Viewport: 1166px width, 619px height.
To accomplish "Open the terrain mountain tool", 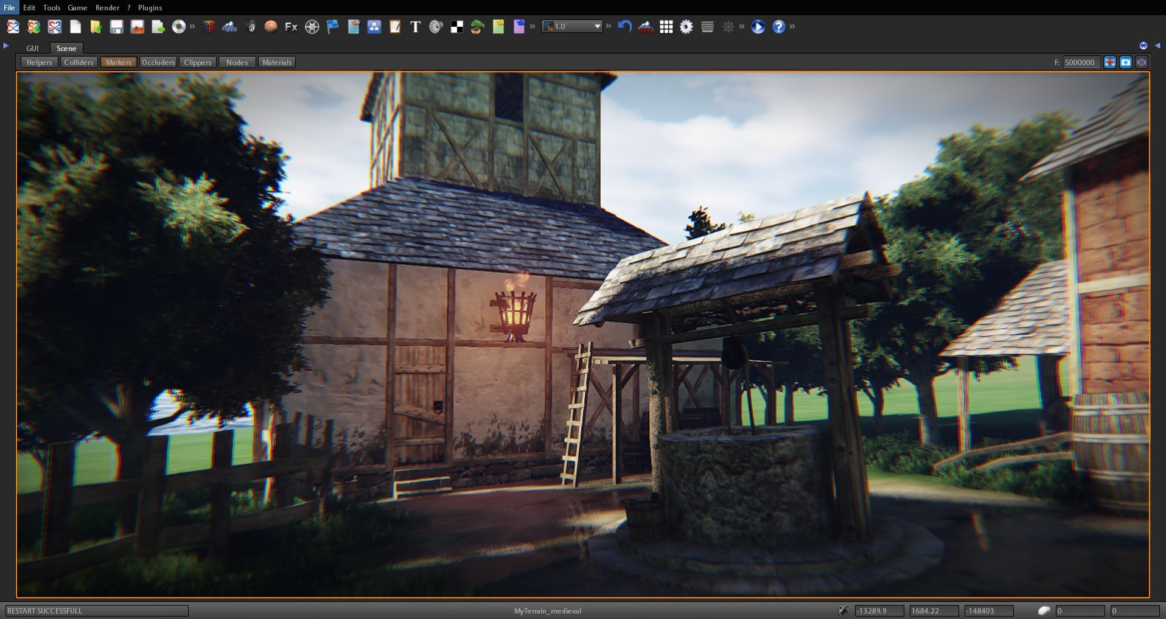I will (x=230, y=27).
